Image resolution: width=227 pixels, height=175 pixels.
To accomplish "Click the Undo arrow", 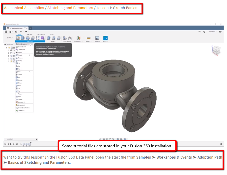I will [x=21, y=32].
